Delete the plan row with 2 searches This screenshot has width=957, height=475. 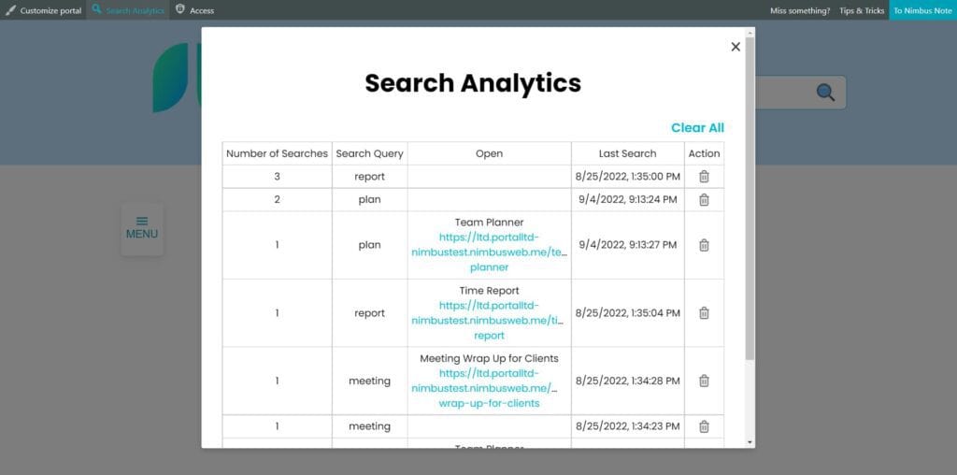(x=704, y=200)
